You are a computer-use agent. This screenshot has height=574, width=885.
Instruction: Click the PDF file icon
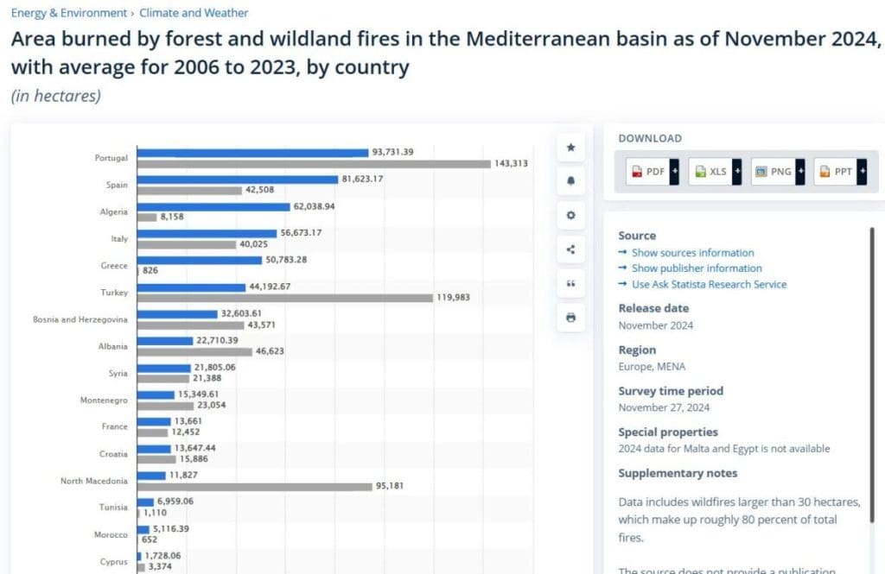point(637,172)
